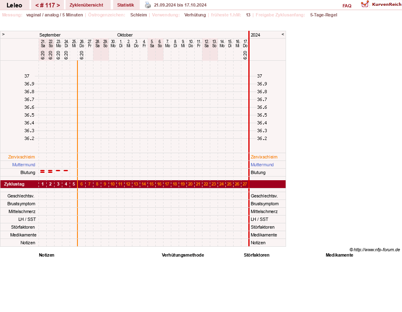This screenshot has width=402, height=312.
Task: Open the http://www.nfp-forum.de link
Action: 377,250
